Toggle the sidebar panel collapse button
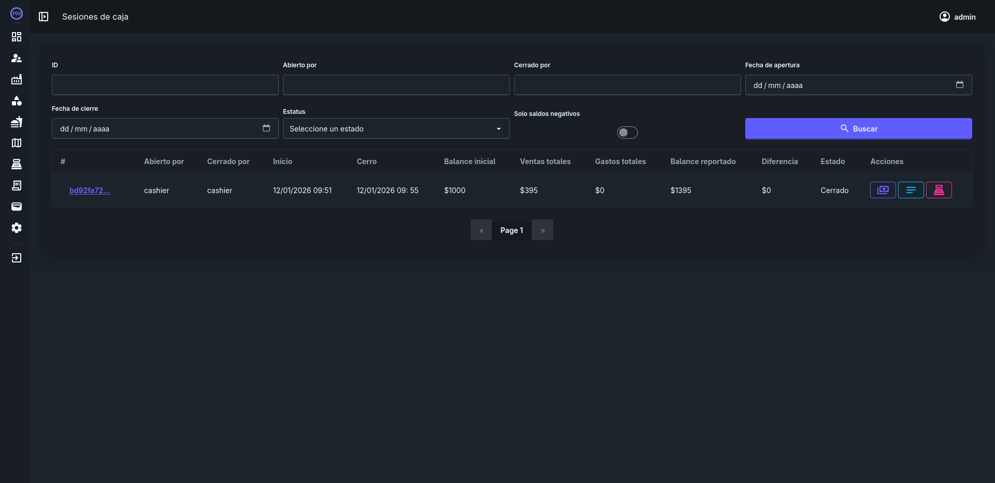The height and width of the screenshot is (483, 995). (44, 17)
